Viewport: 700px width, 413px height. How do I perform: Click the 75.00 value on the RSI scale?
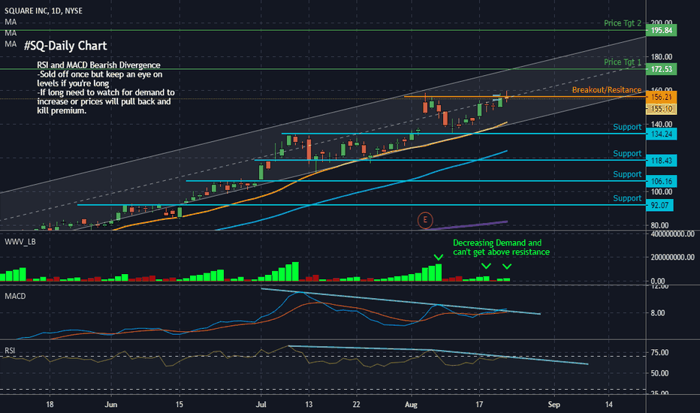[x=660, y=353]
